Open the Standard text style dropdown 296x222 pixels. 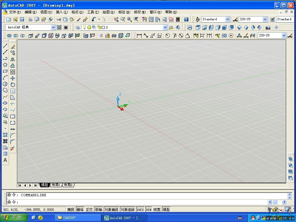[x=228, y=19]
